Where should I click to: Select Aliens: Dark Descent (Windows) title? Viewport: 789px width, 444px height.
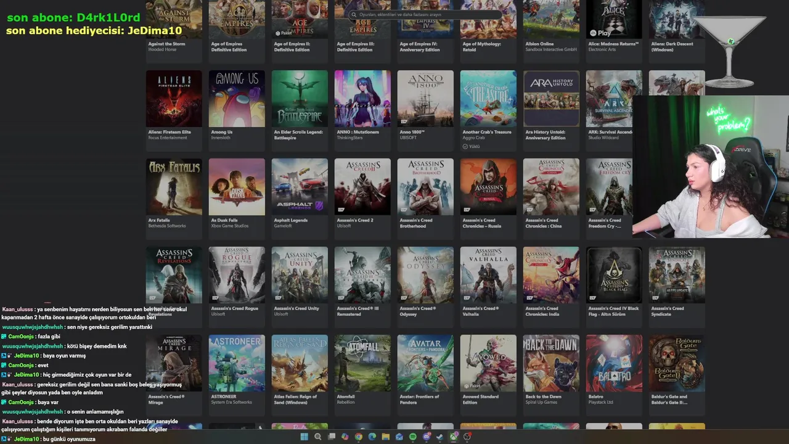[x=672, y=47]
